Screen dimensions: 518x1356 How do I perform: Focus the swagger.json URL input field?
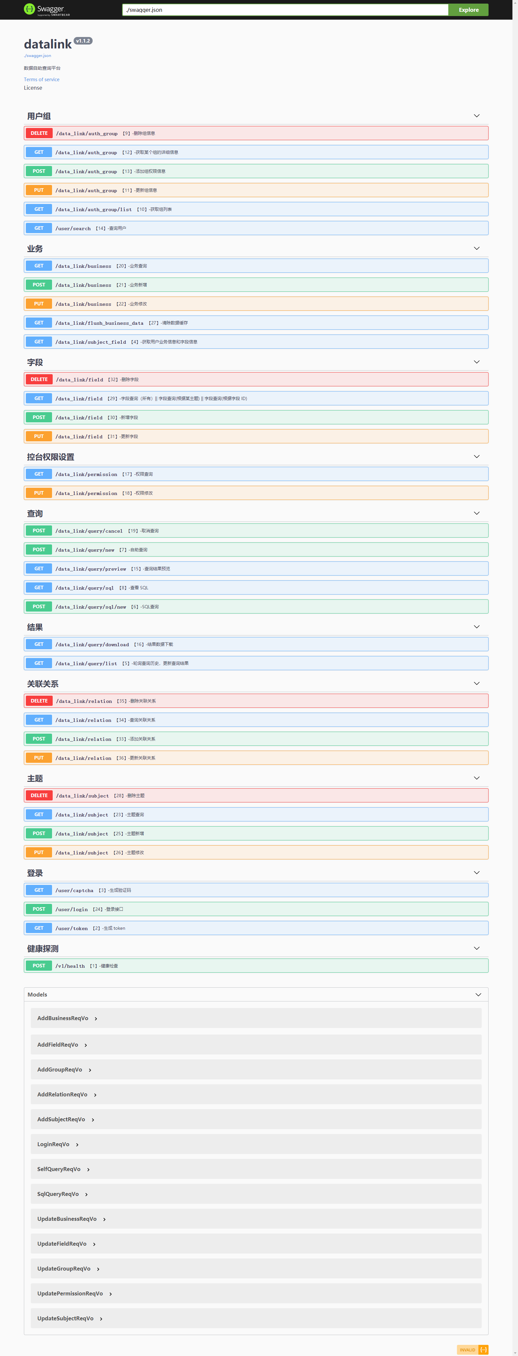click(x=285, y=9)
